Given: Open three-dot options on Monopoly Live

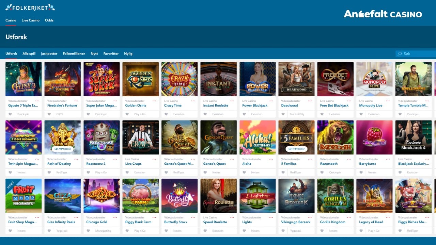Looking at the screenshot, I should pos(388,101).
